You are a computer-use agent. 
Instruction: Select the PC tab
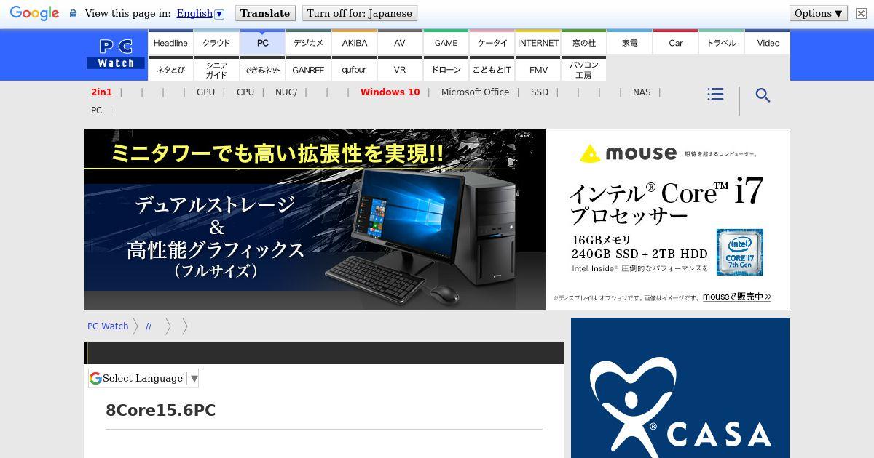262,42
